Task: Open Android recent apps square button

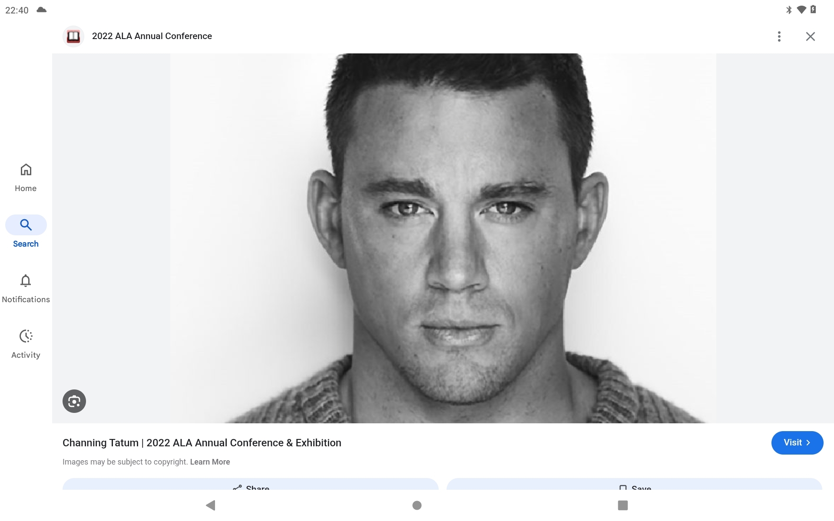Action: click(623, 505)
